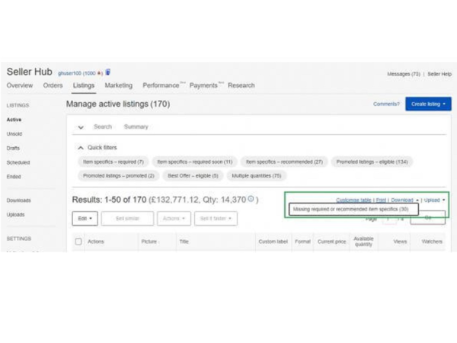Tick the select-all listings checkbox

click(78, 242)
